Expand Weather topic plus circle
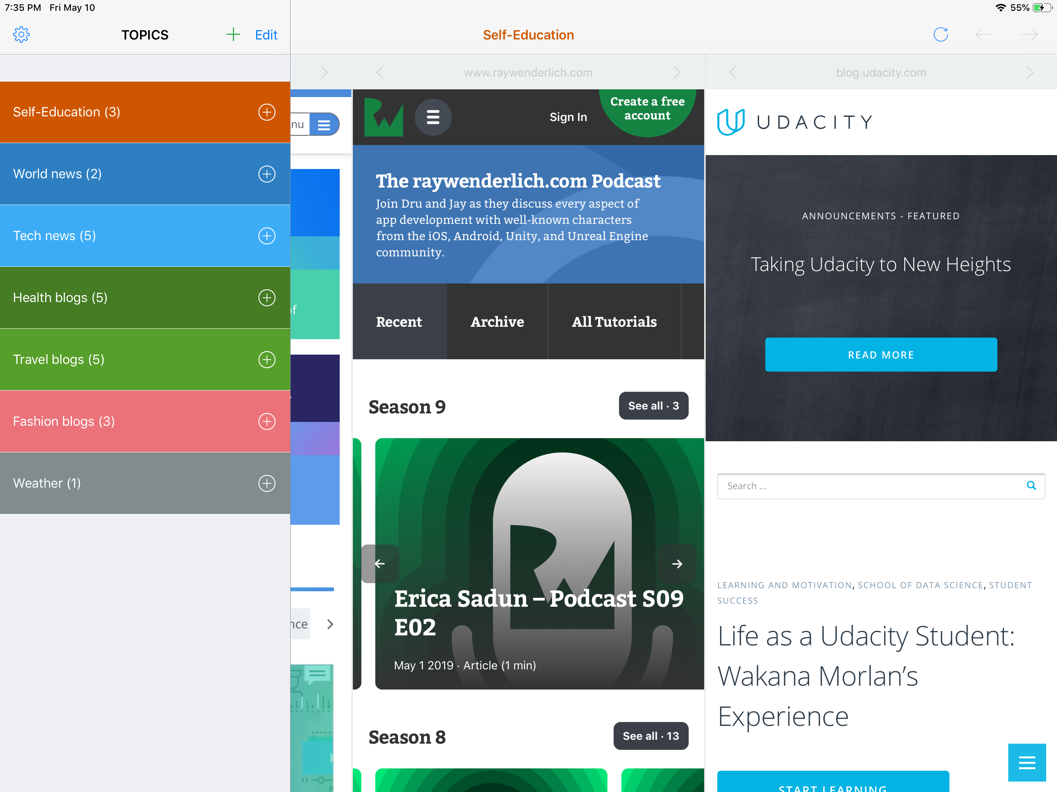The width and height of the screenshot is (1057, 792). 267,483
